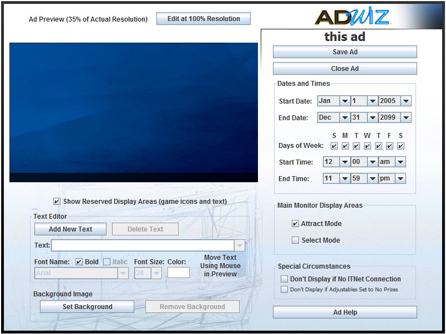Check Don't Display if No ITNet Connection
The image size is (446, 334).
[284, 279]
